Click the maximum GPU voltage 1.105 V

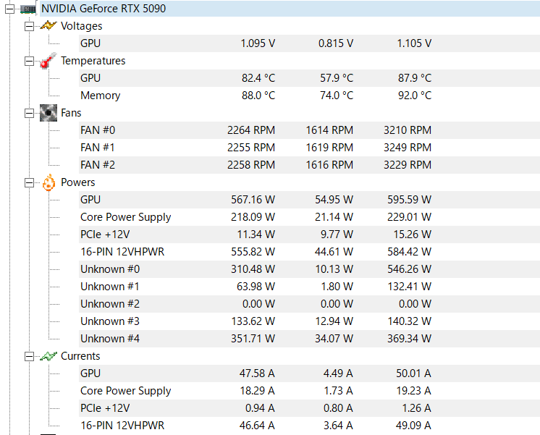pos(414,43)
